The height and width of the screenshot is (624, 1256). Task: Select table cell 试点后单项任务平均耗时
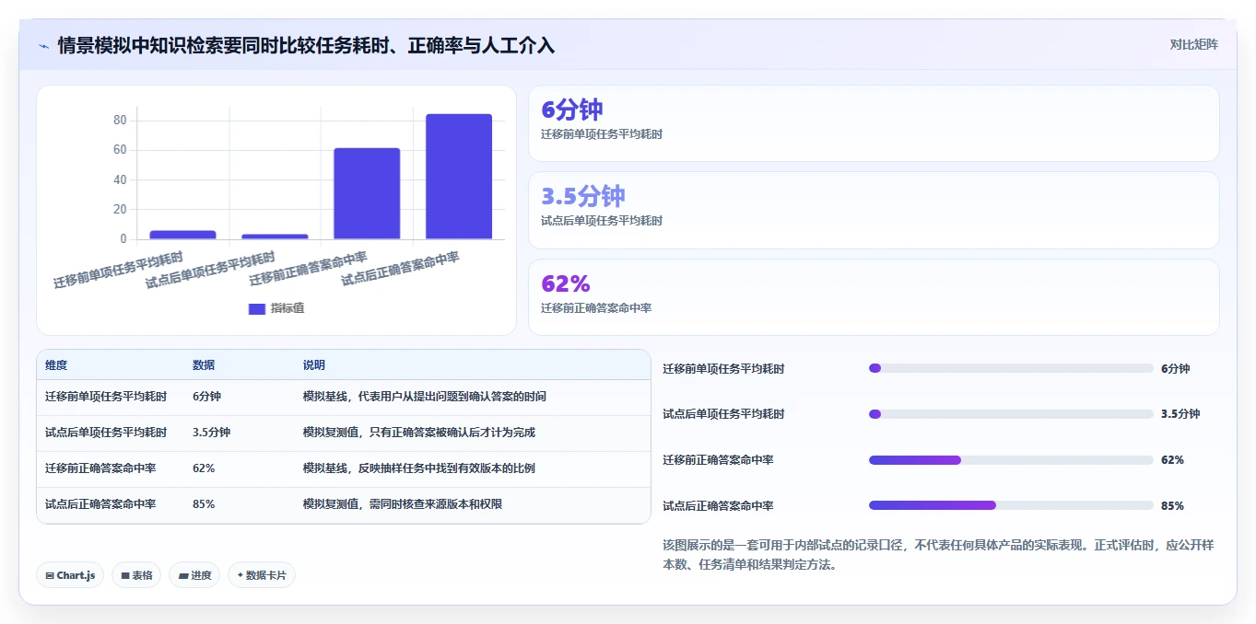coord(106,433)
